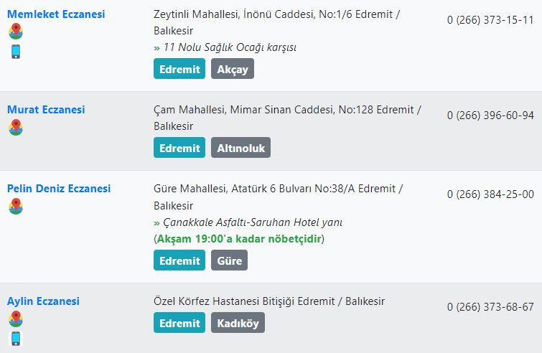This screenshot has width=542, height=353.
Task: Open Murat Eczanesi link
Action: pos(46,110)
